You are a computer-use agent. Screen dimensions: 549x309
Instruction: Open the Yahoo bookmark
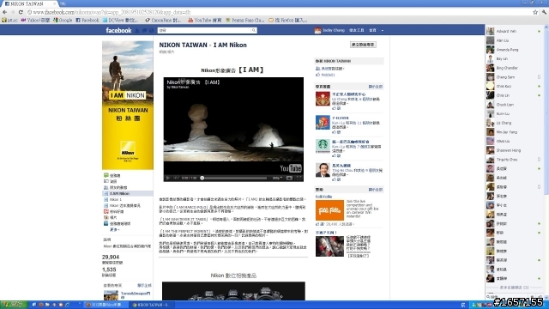coord(35,21)
